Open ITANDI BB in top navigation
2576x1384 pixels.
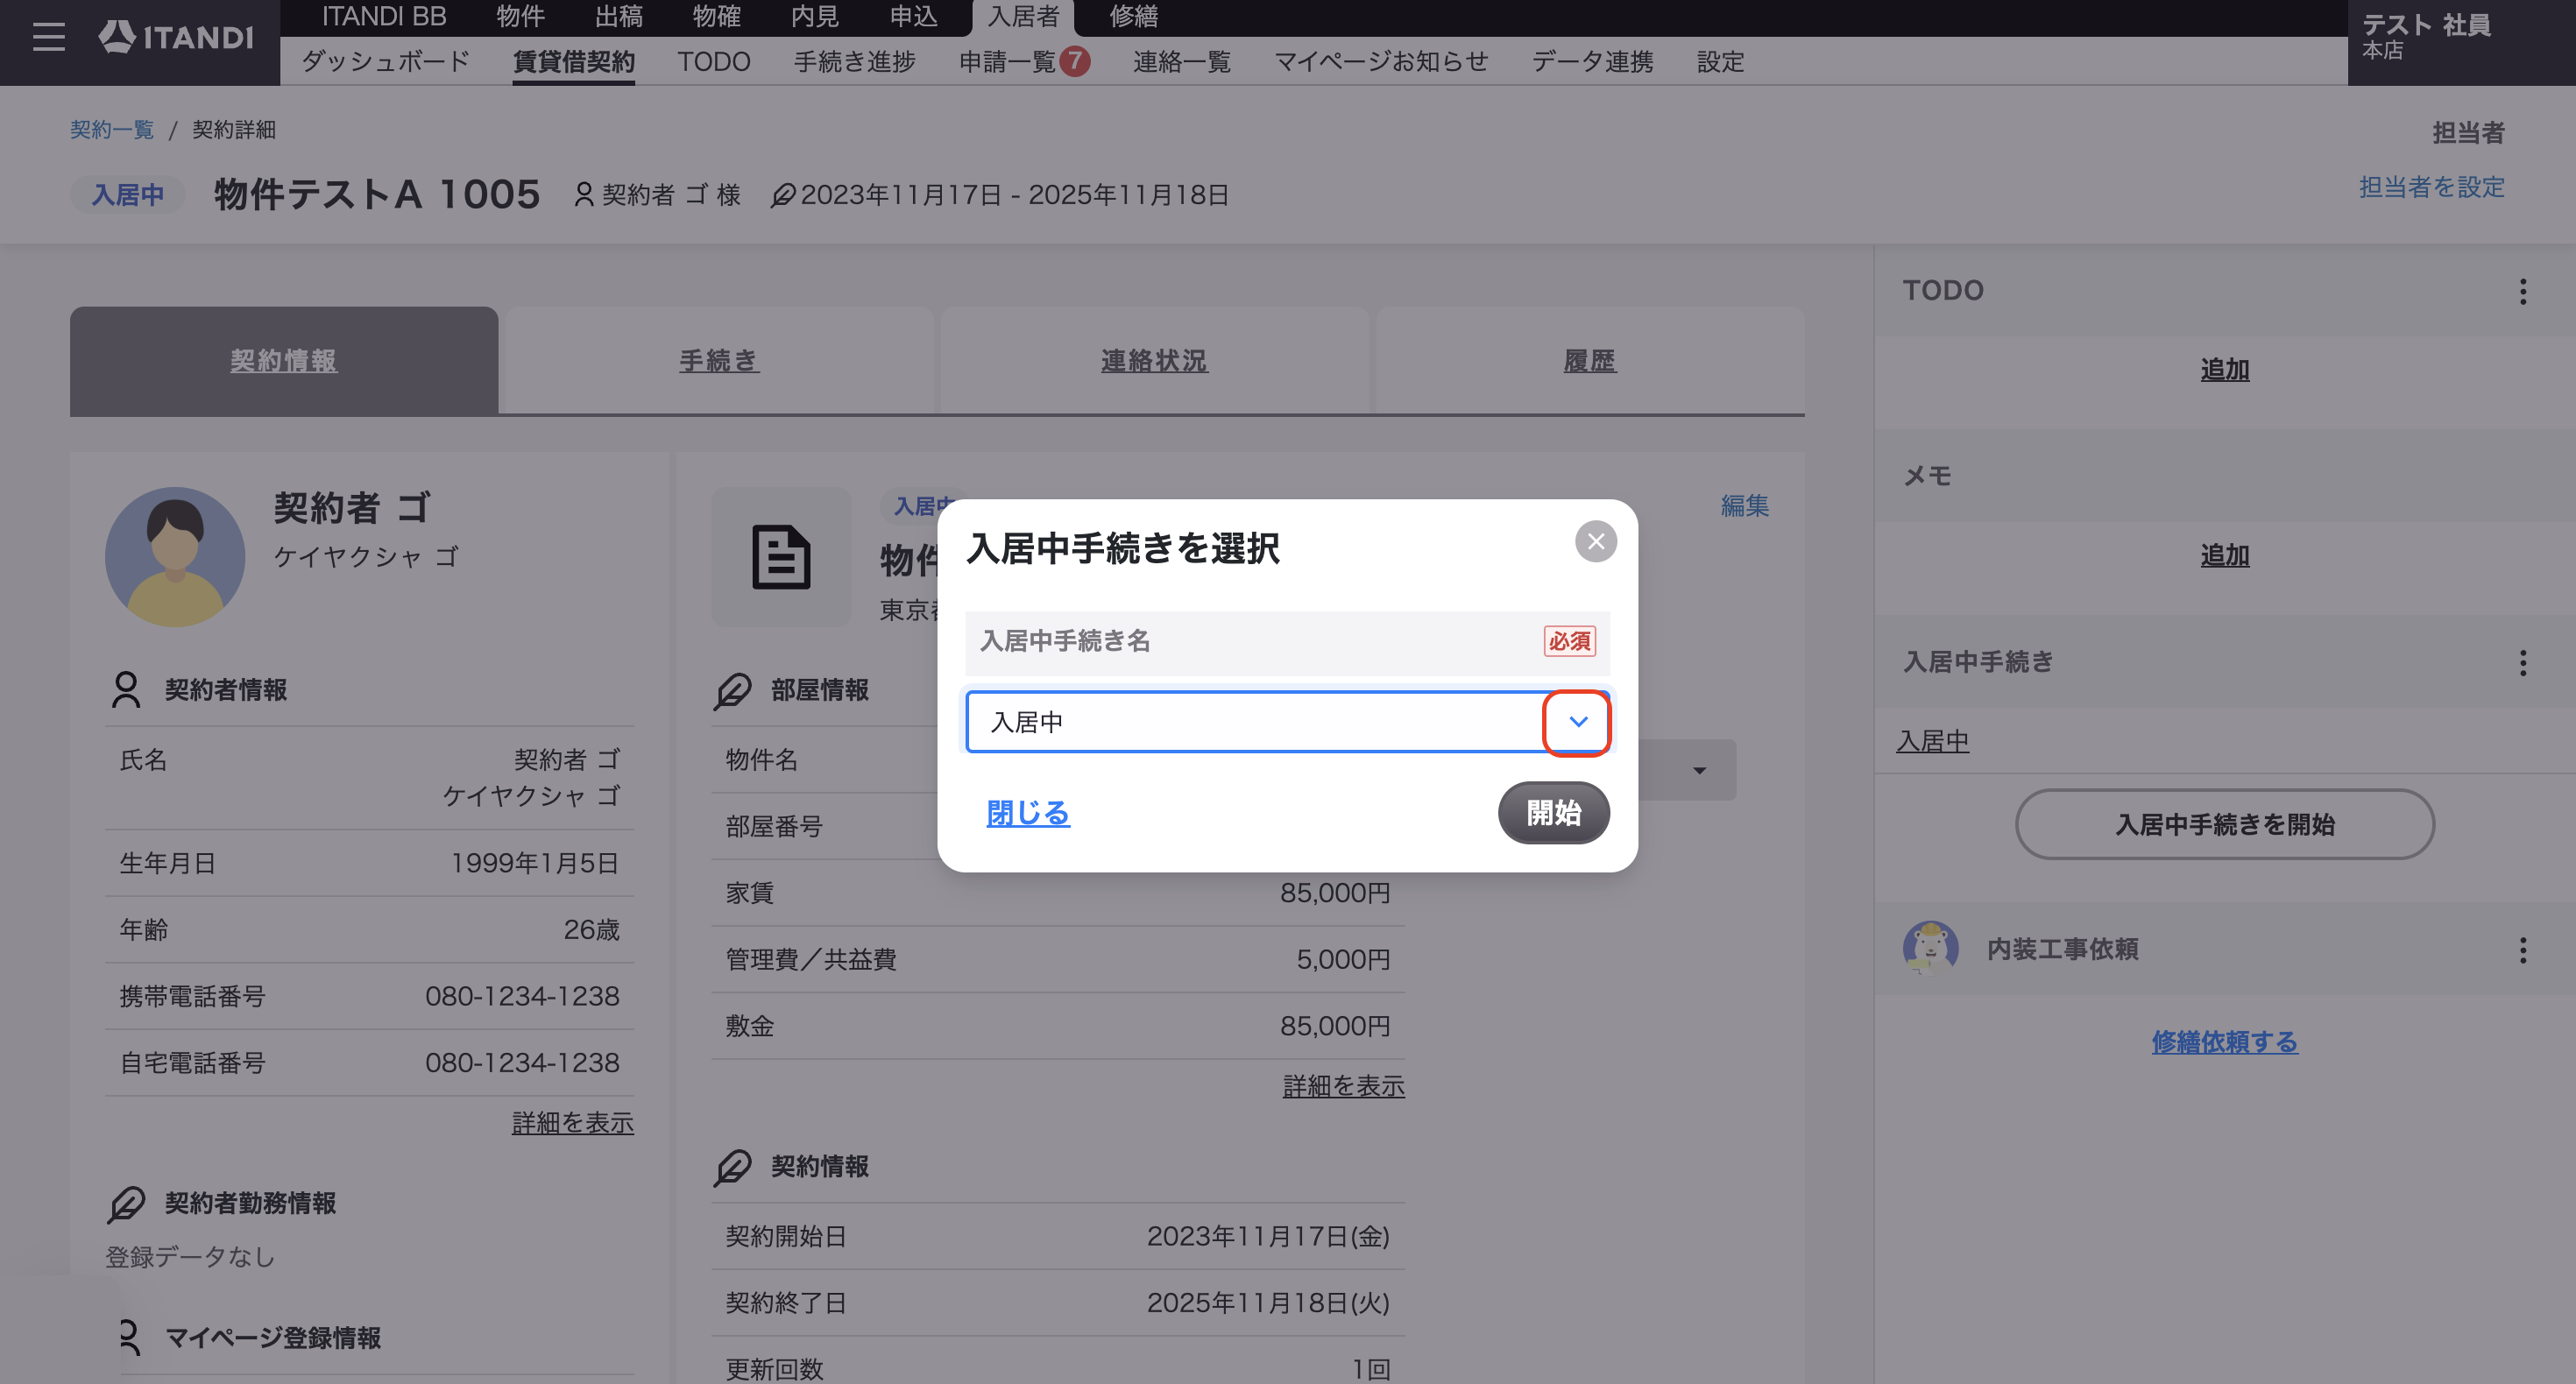tap(384, 17)
